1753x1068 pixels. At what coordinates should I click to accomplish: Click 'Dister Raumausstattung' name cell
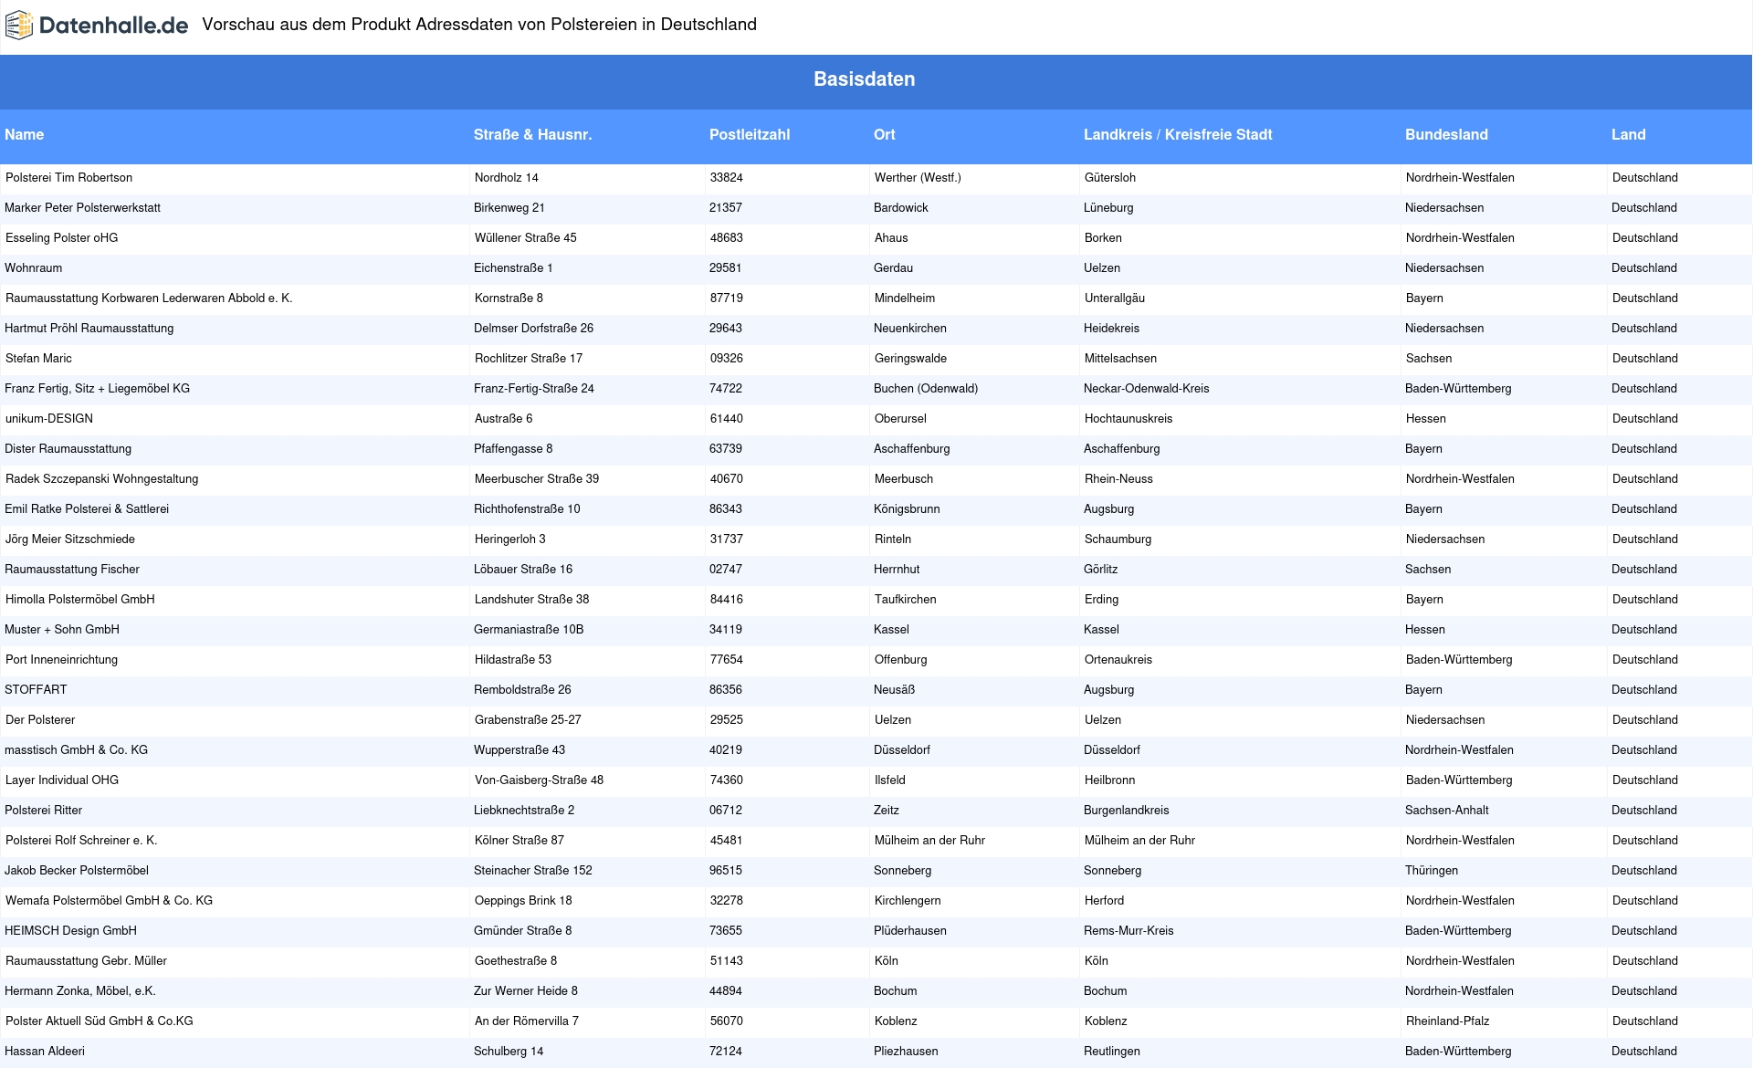[68, 449]
